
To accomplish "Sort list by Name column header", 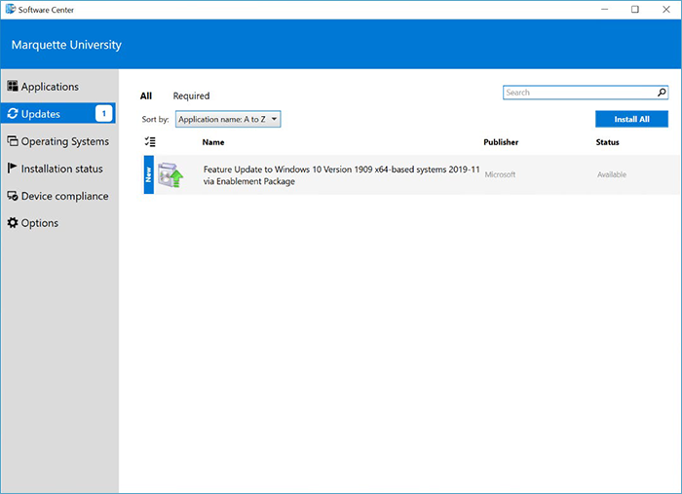I will click(213, 142).
